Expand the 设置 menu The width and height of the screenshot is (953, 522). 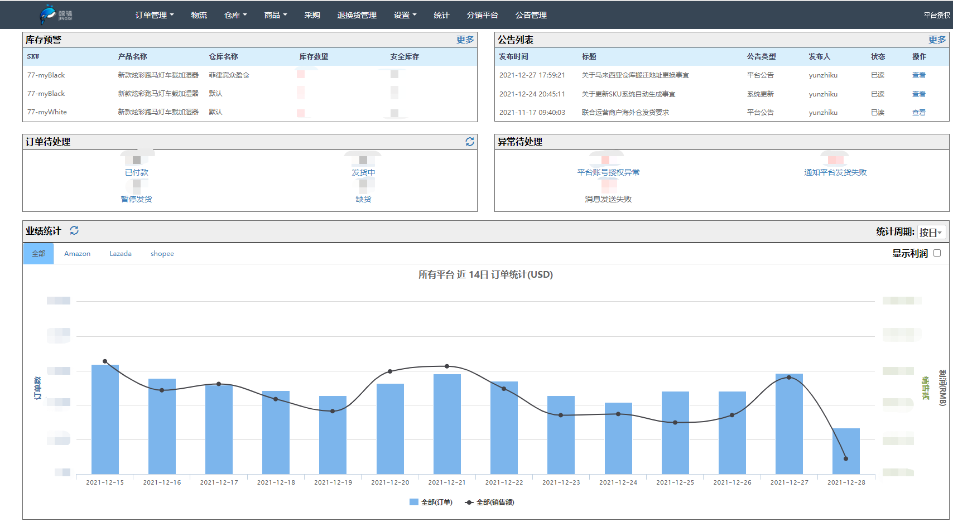(405, 15)
